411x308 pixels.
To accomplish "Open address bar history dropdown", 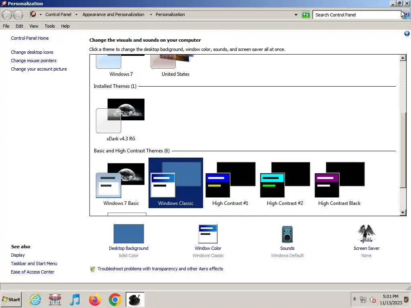I will [x=296, y=15].
